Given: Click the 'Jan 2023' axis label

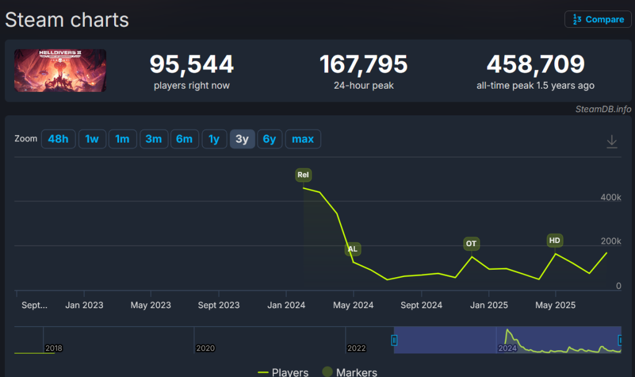Looking at the screenshot, I should pyautogui.click(x=84, y=305).
